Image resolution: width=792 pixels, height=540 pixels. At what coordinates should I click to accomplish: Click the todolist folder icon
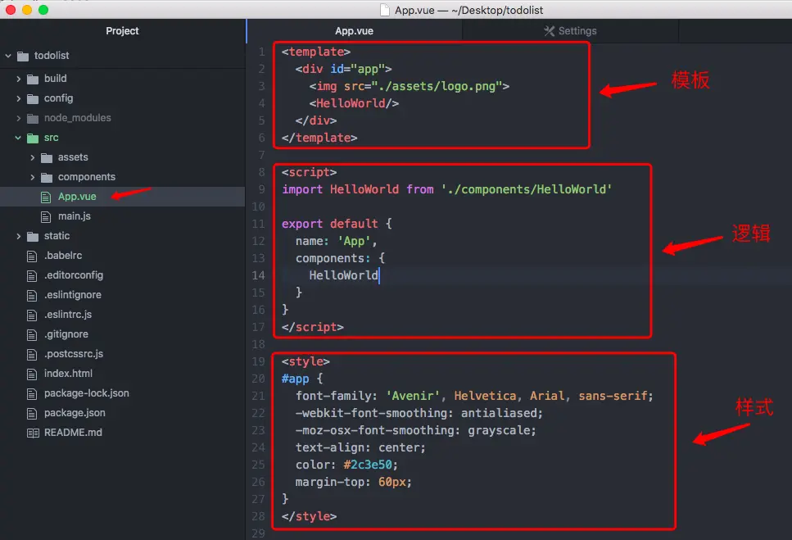click(x=23, y=56)
